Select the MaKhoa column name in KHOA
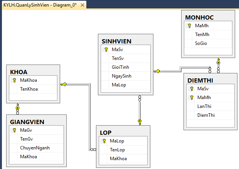 click(29, 80)
